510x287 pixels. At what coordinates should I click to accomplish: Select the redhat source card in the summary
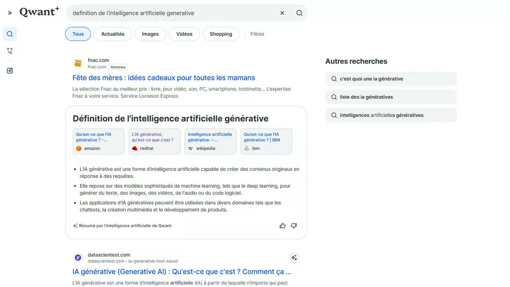(154, 141)
